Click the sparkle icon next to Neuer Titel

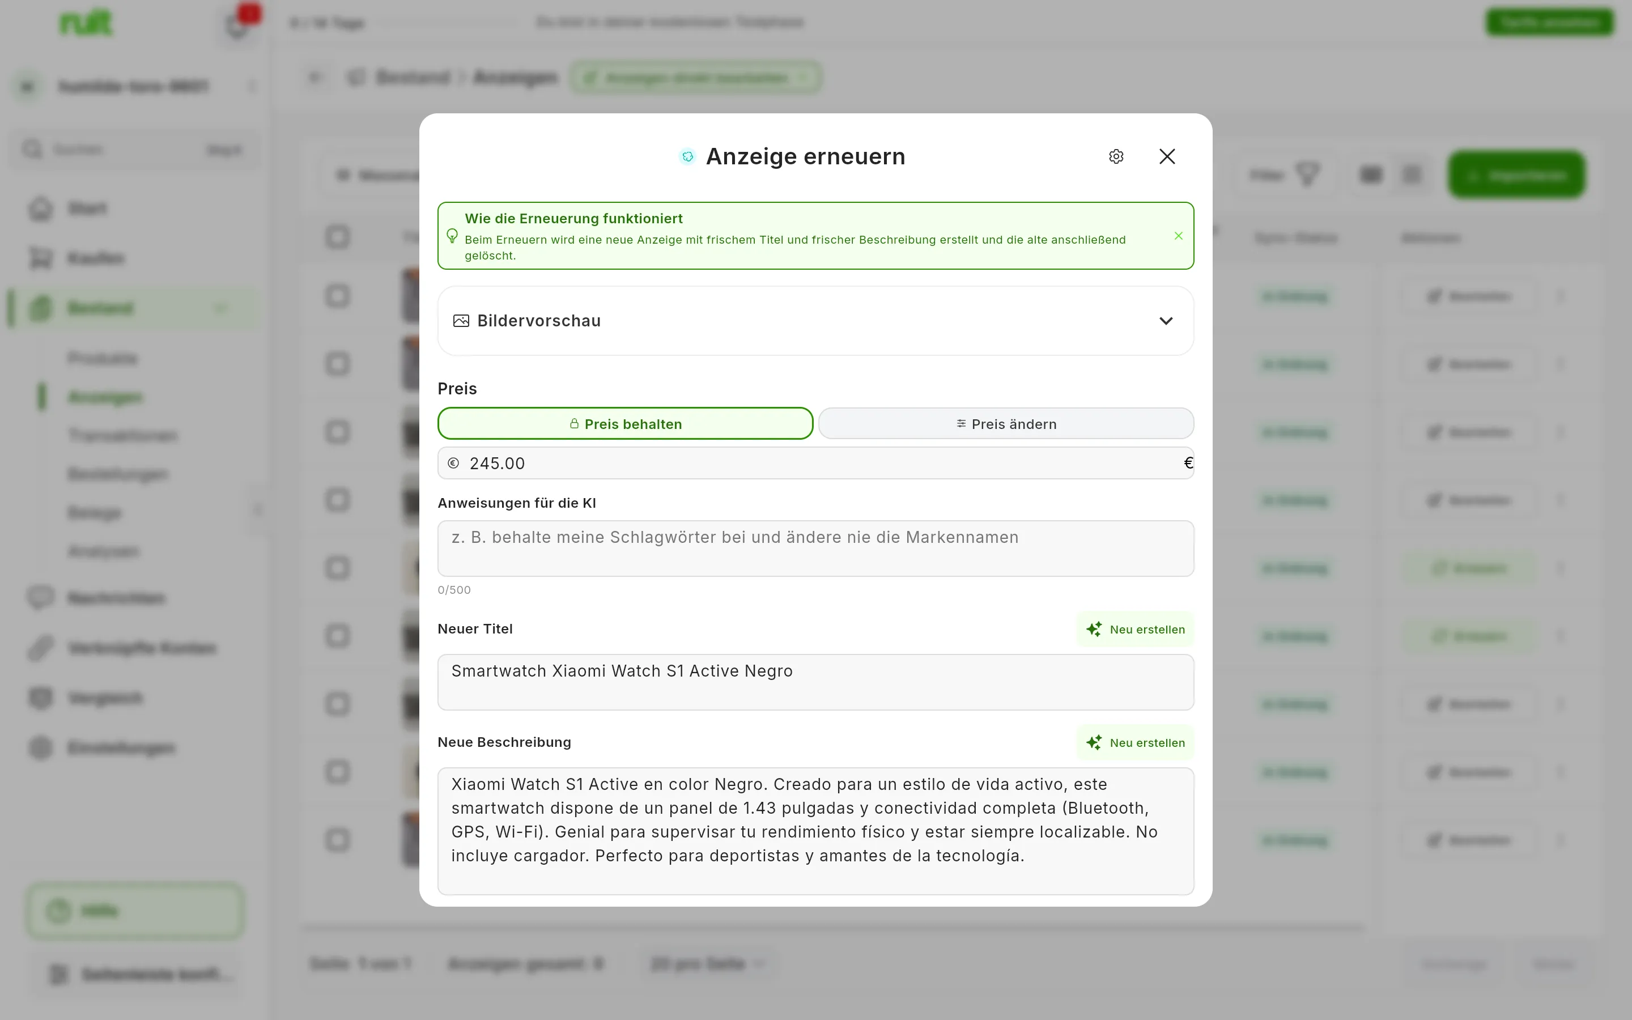[x=1094, y=630]
